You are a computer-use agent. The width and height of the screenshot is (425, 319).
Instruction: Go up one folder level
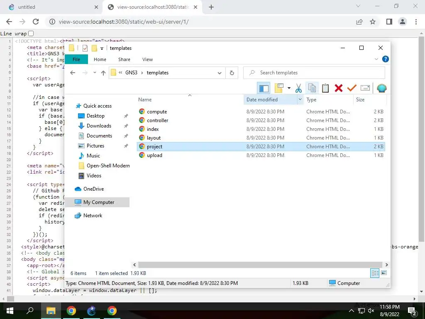[x=103, y=73]
